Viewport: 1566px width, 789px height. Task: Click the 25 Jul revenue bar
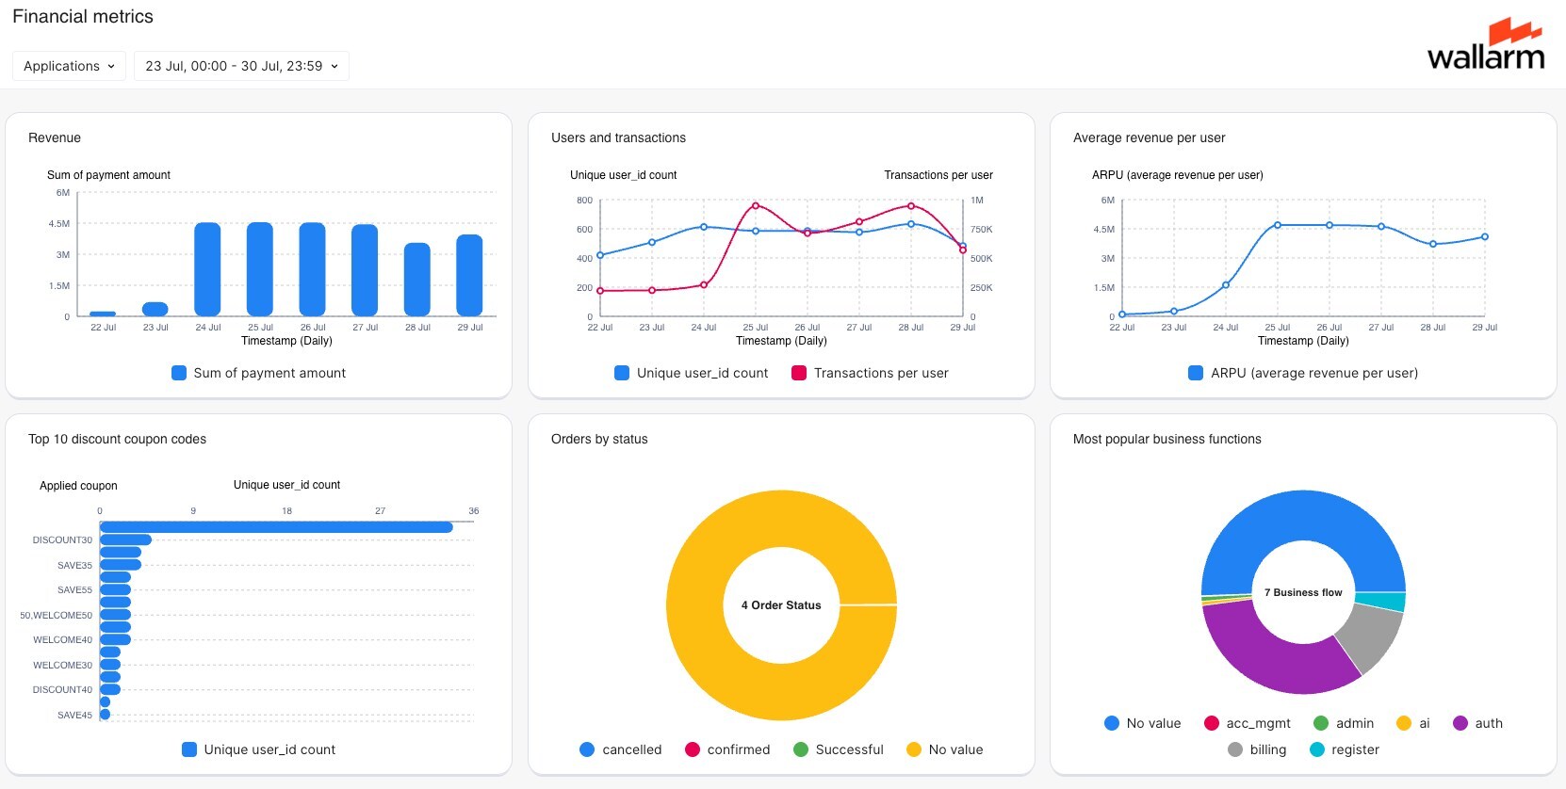[x=260, y=269]
